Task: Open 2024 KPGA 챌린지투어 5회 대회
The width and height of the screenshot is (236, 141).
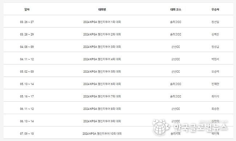Action: coord(102,72)
